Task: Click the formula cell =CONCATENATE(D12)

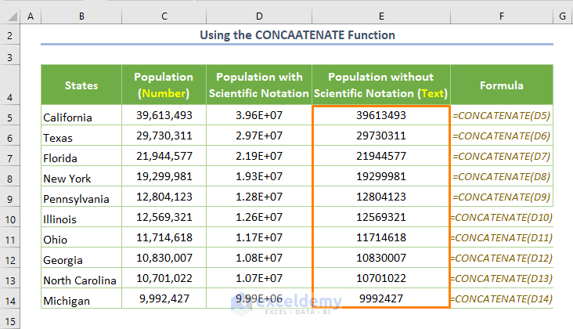Action: tap(503, 258)
